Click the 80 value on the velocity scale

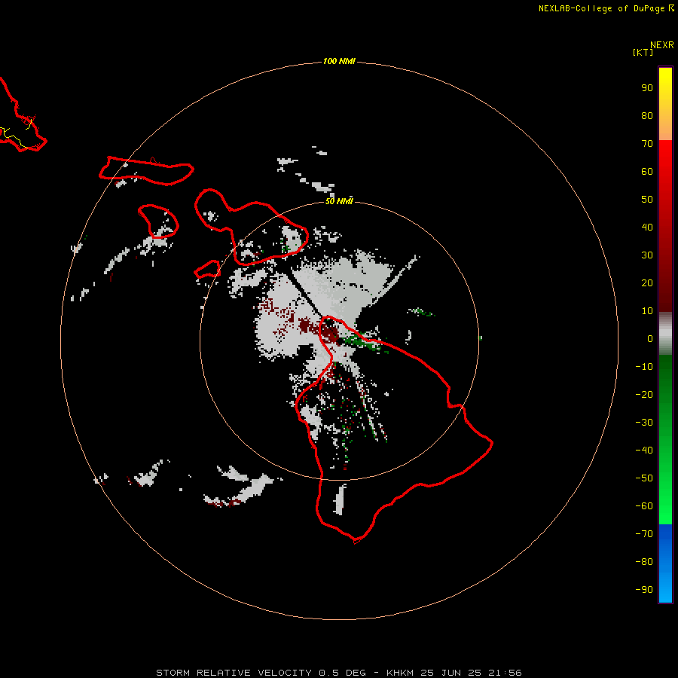click(647, 116)
